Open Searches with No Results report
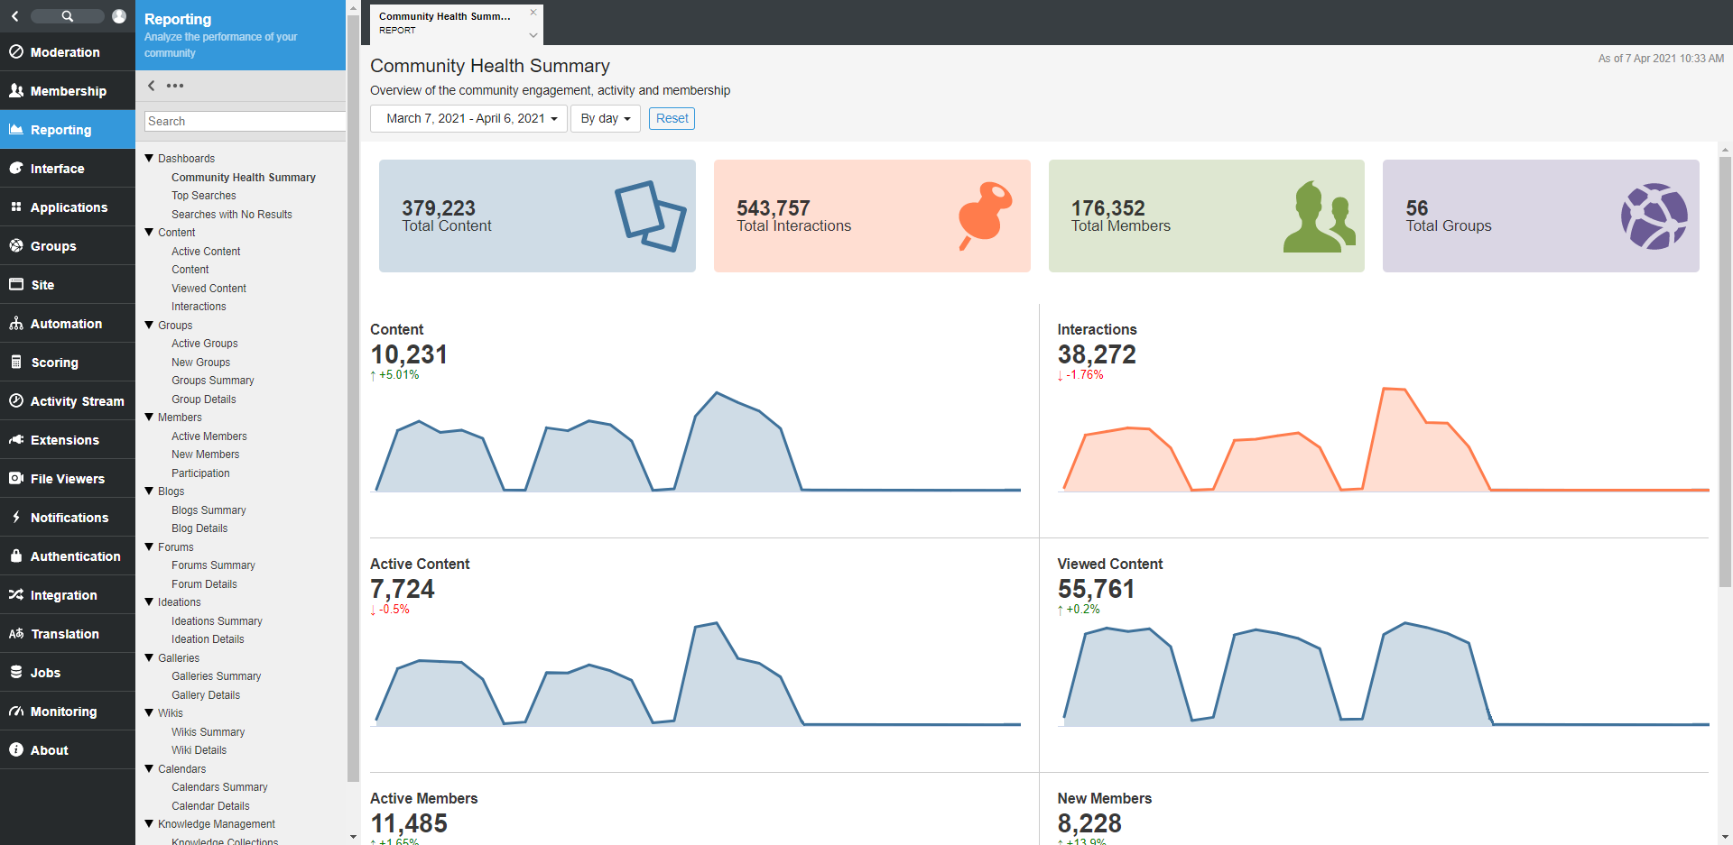Screen dimensions: 1733x845 click(x=232, y=215)
